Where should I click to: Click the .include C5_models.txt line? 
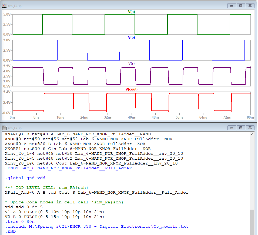pos(97,227)
